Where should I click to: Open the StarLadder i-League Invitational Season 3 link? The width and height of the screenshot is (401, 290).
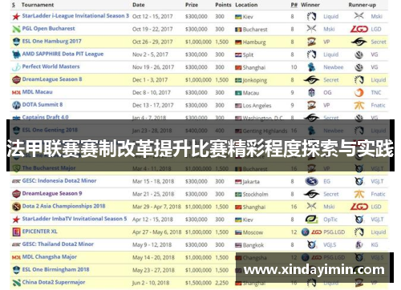coord(75,16)
